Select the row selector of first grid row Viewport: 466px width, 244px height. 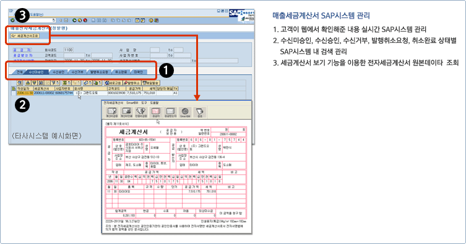click(14, 93)
